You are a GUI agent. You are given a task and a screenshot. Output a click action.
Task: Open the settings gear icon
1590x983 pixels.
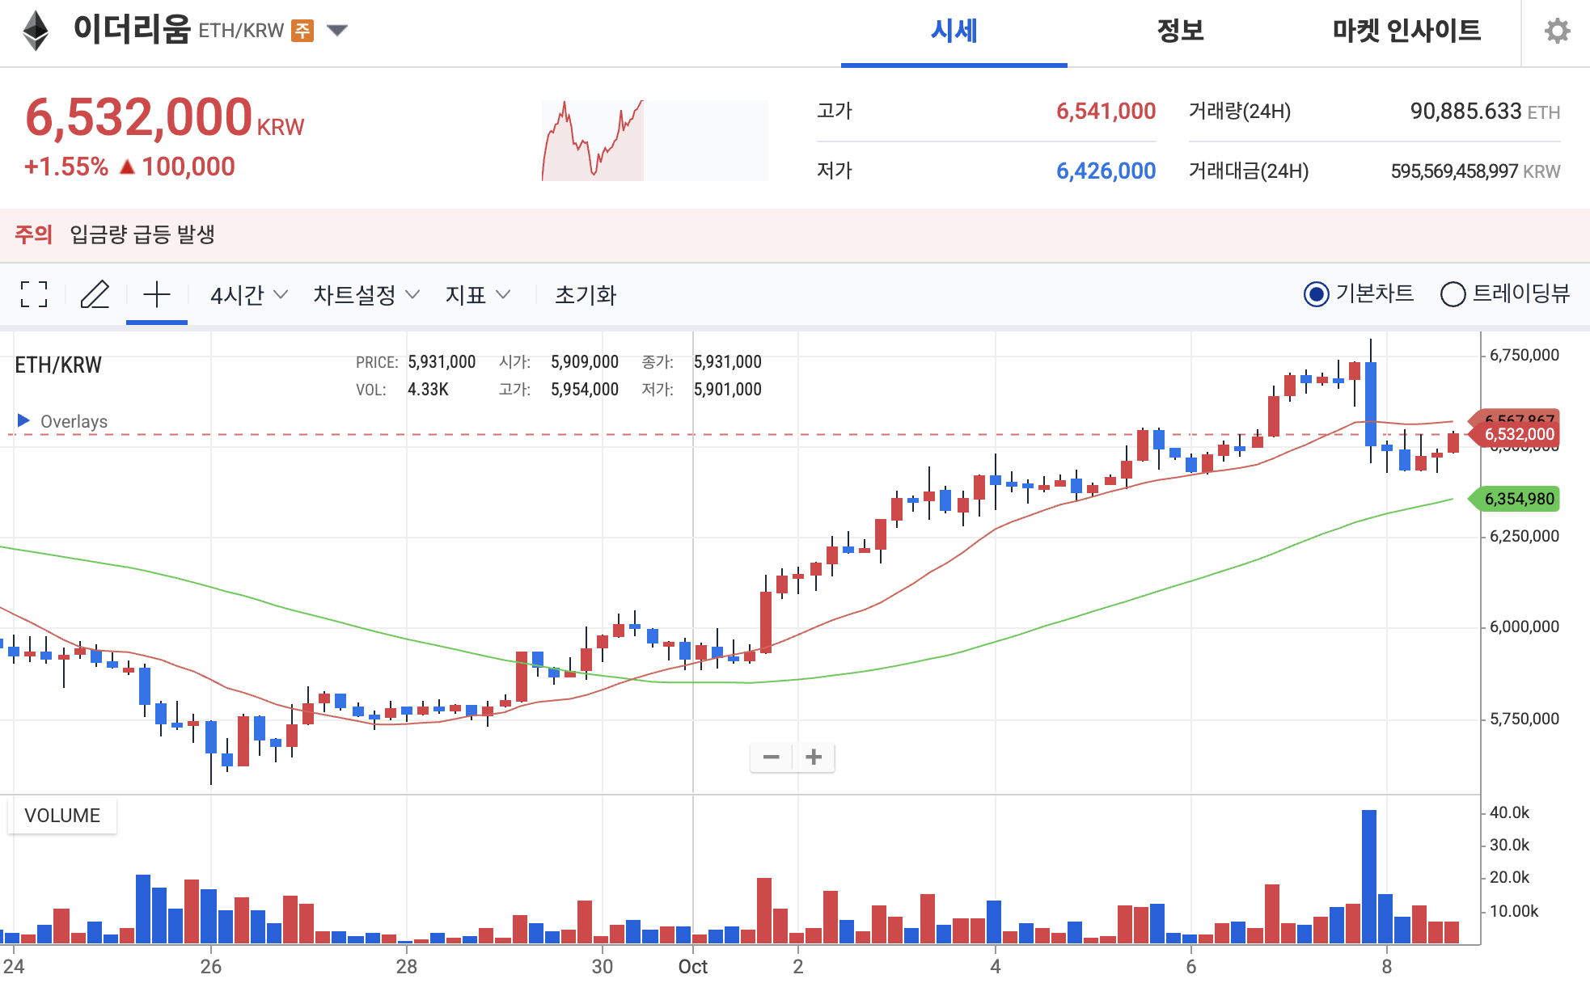coord(1557,32)
